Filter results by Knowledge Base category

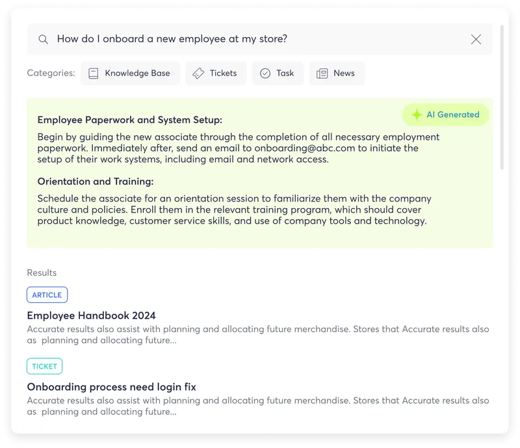(x=130, y=73)
